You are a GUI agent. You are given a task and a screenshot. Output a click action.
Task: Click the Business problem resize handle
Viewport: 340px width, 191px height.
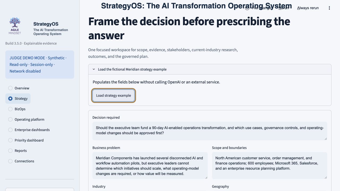[x=206, y=177]
